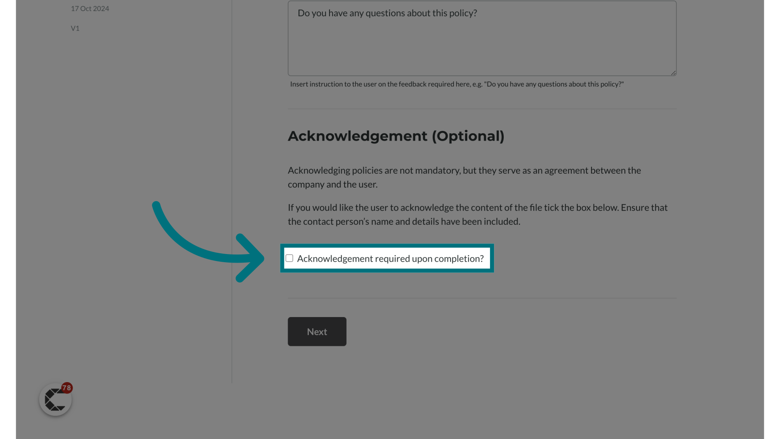The width and height of the screenshot is (780, 439).
Task: View notification badge on Chameleon icon
Action: 66,387
